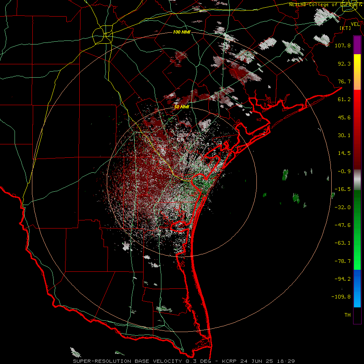Select the 107.8 value on velocity scale

click(x=343, y=45)
